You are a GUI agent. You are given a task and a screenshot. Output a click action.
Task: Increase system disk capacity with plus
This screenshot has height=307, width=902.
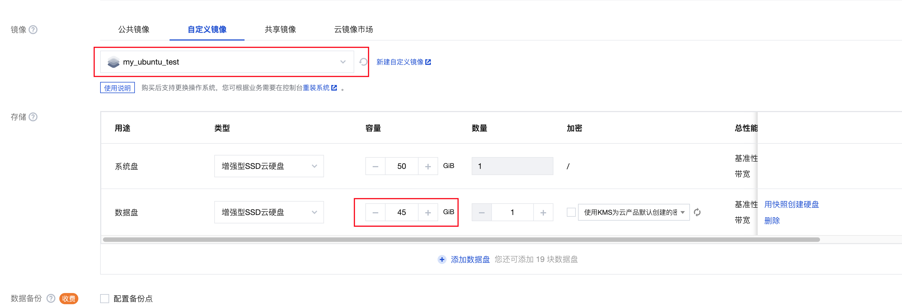click(427, 166)
